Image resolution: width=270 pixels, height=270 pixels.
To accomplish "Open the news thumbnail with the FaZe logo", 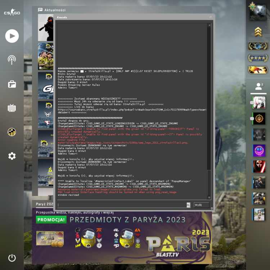I will (x=46, y=114).
